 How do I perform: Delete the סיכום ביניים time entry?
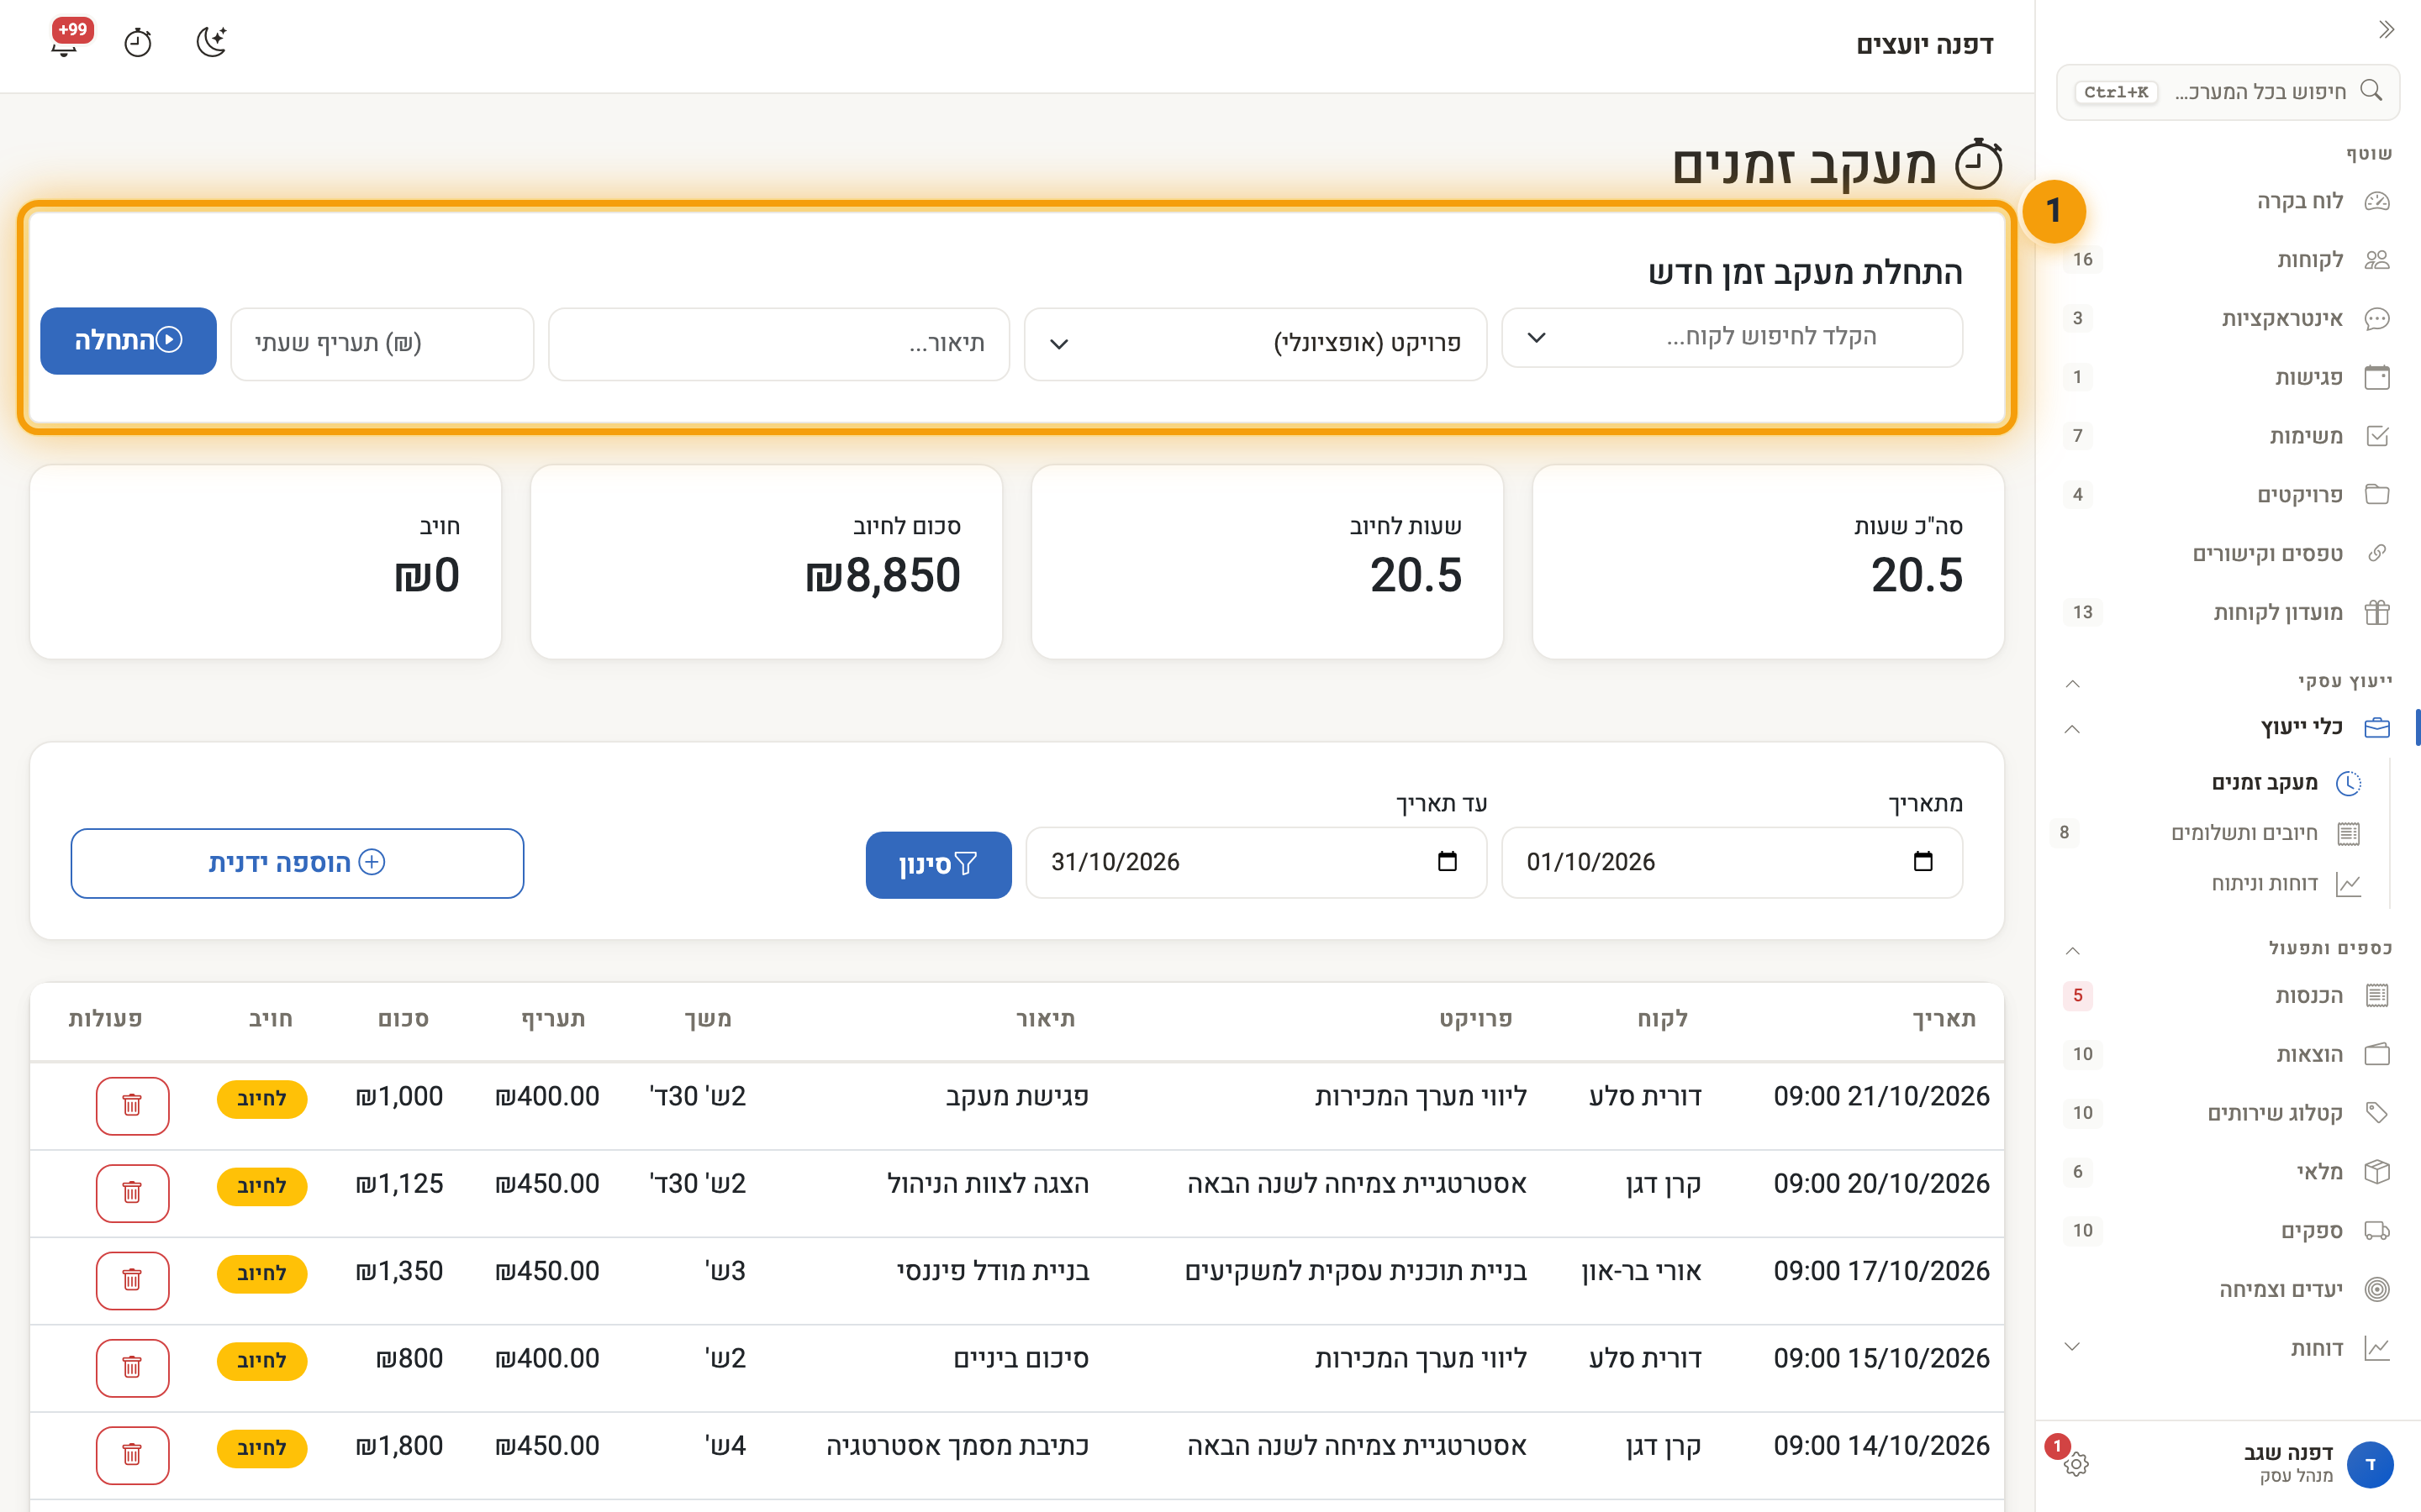(x=132, y=1367)
